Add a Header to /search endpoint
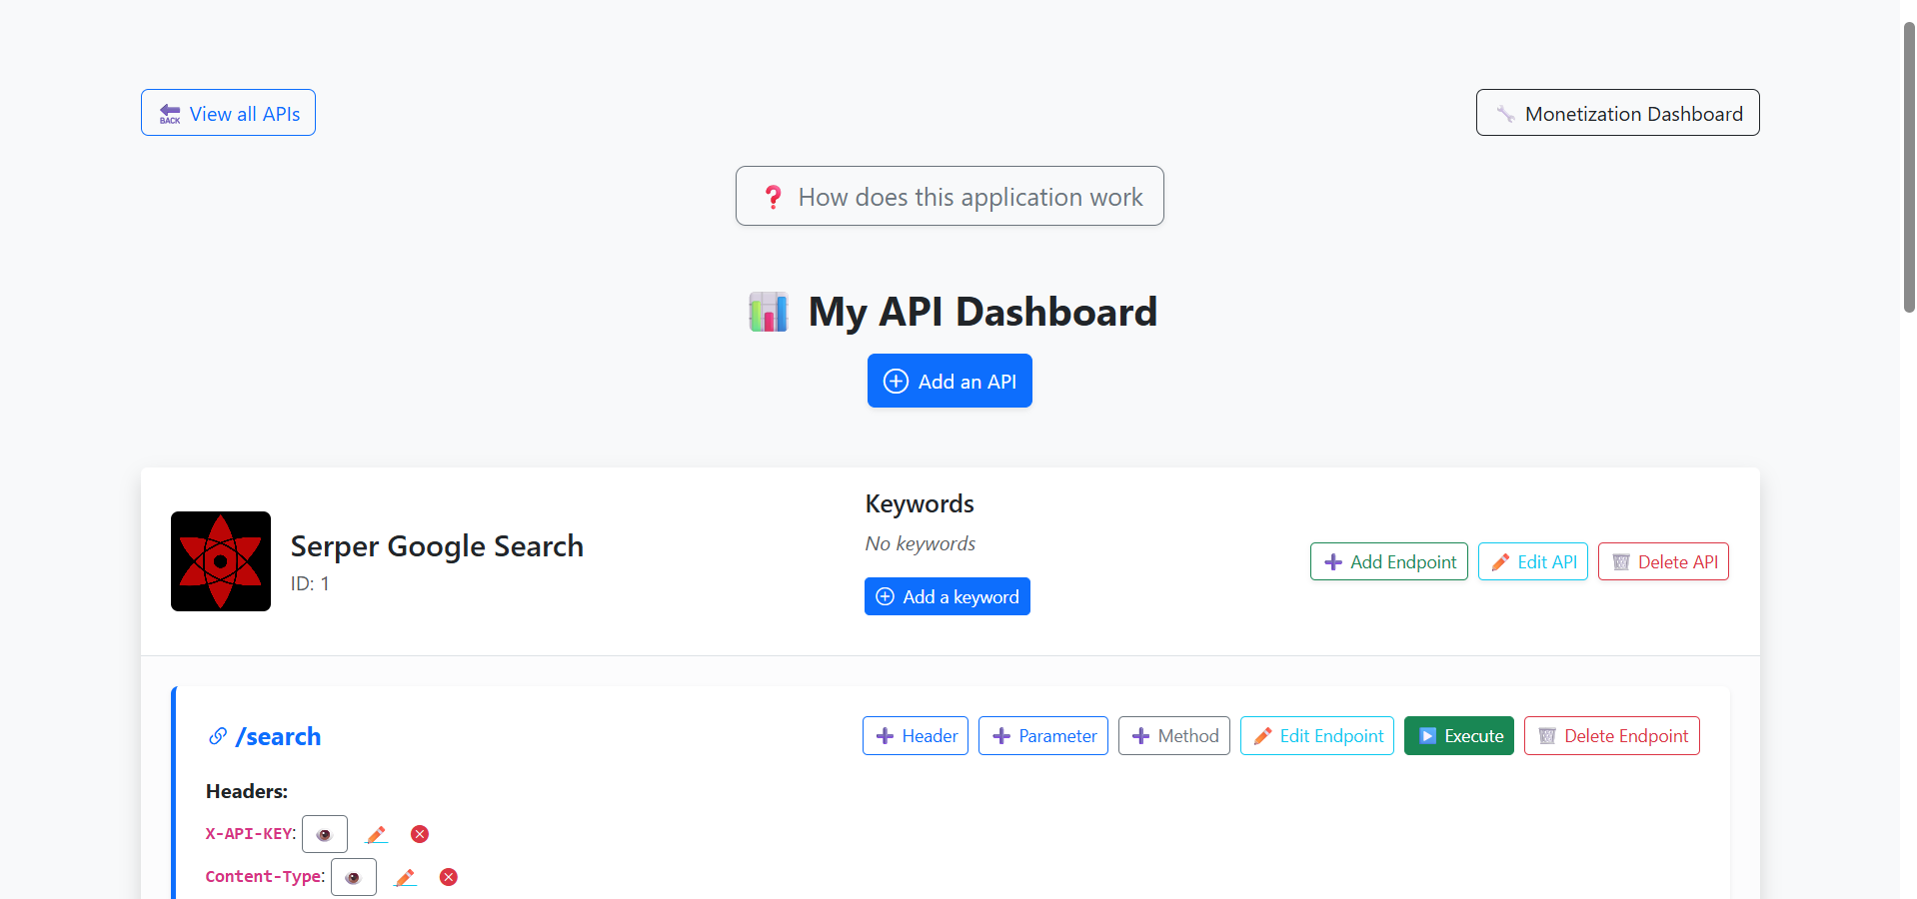1917x899 pixels. point(916,736)
